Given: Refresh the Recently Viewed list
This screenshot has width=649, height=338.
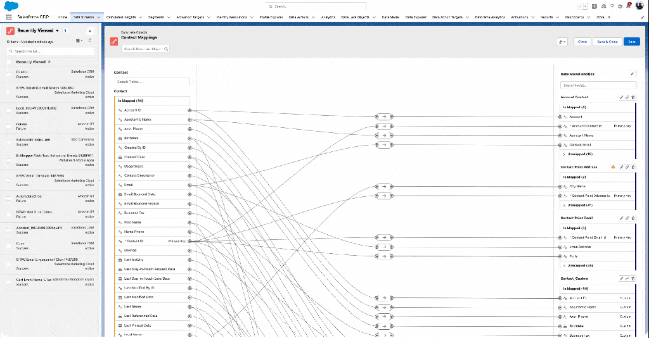Looking at the screenshot, I should pos(90,41).
